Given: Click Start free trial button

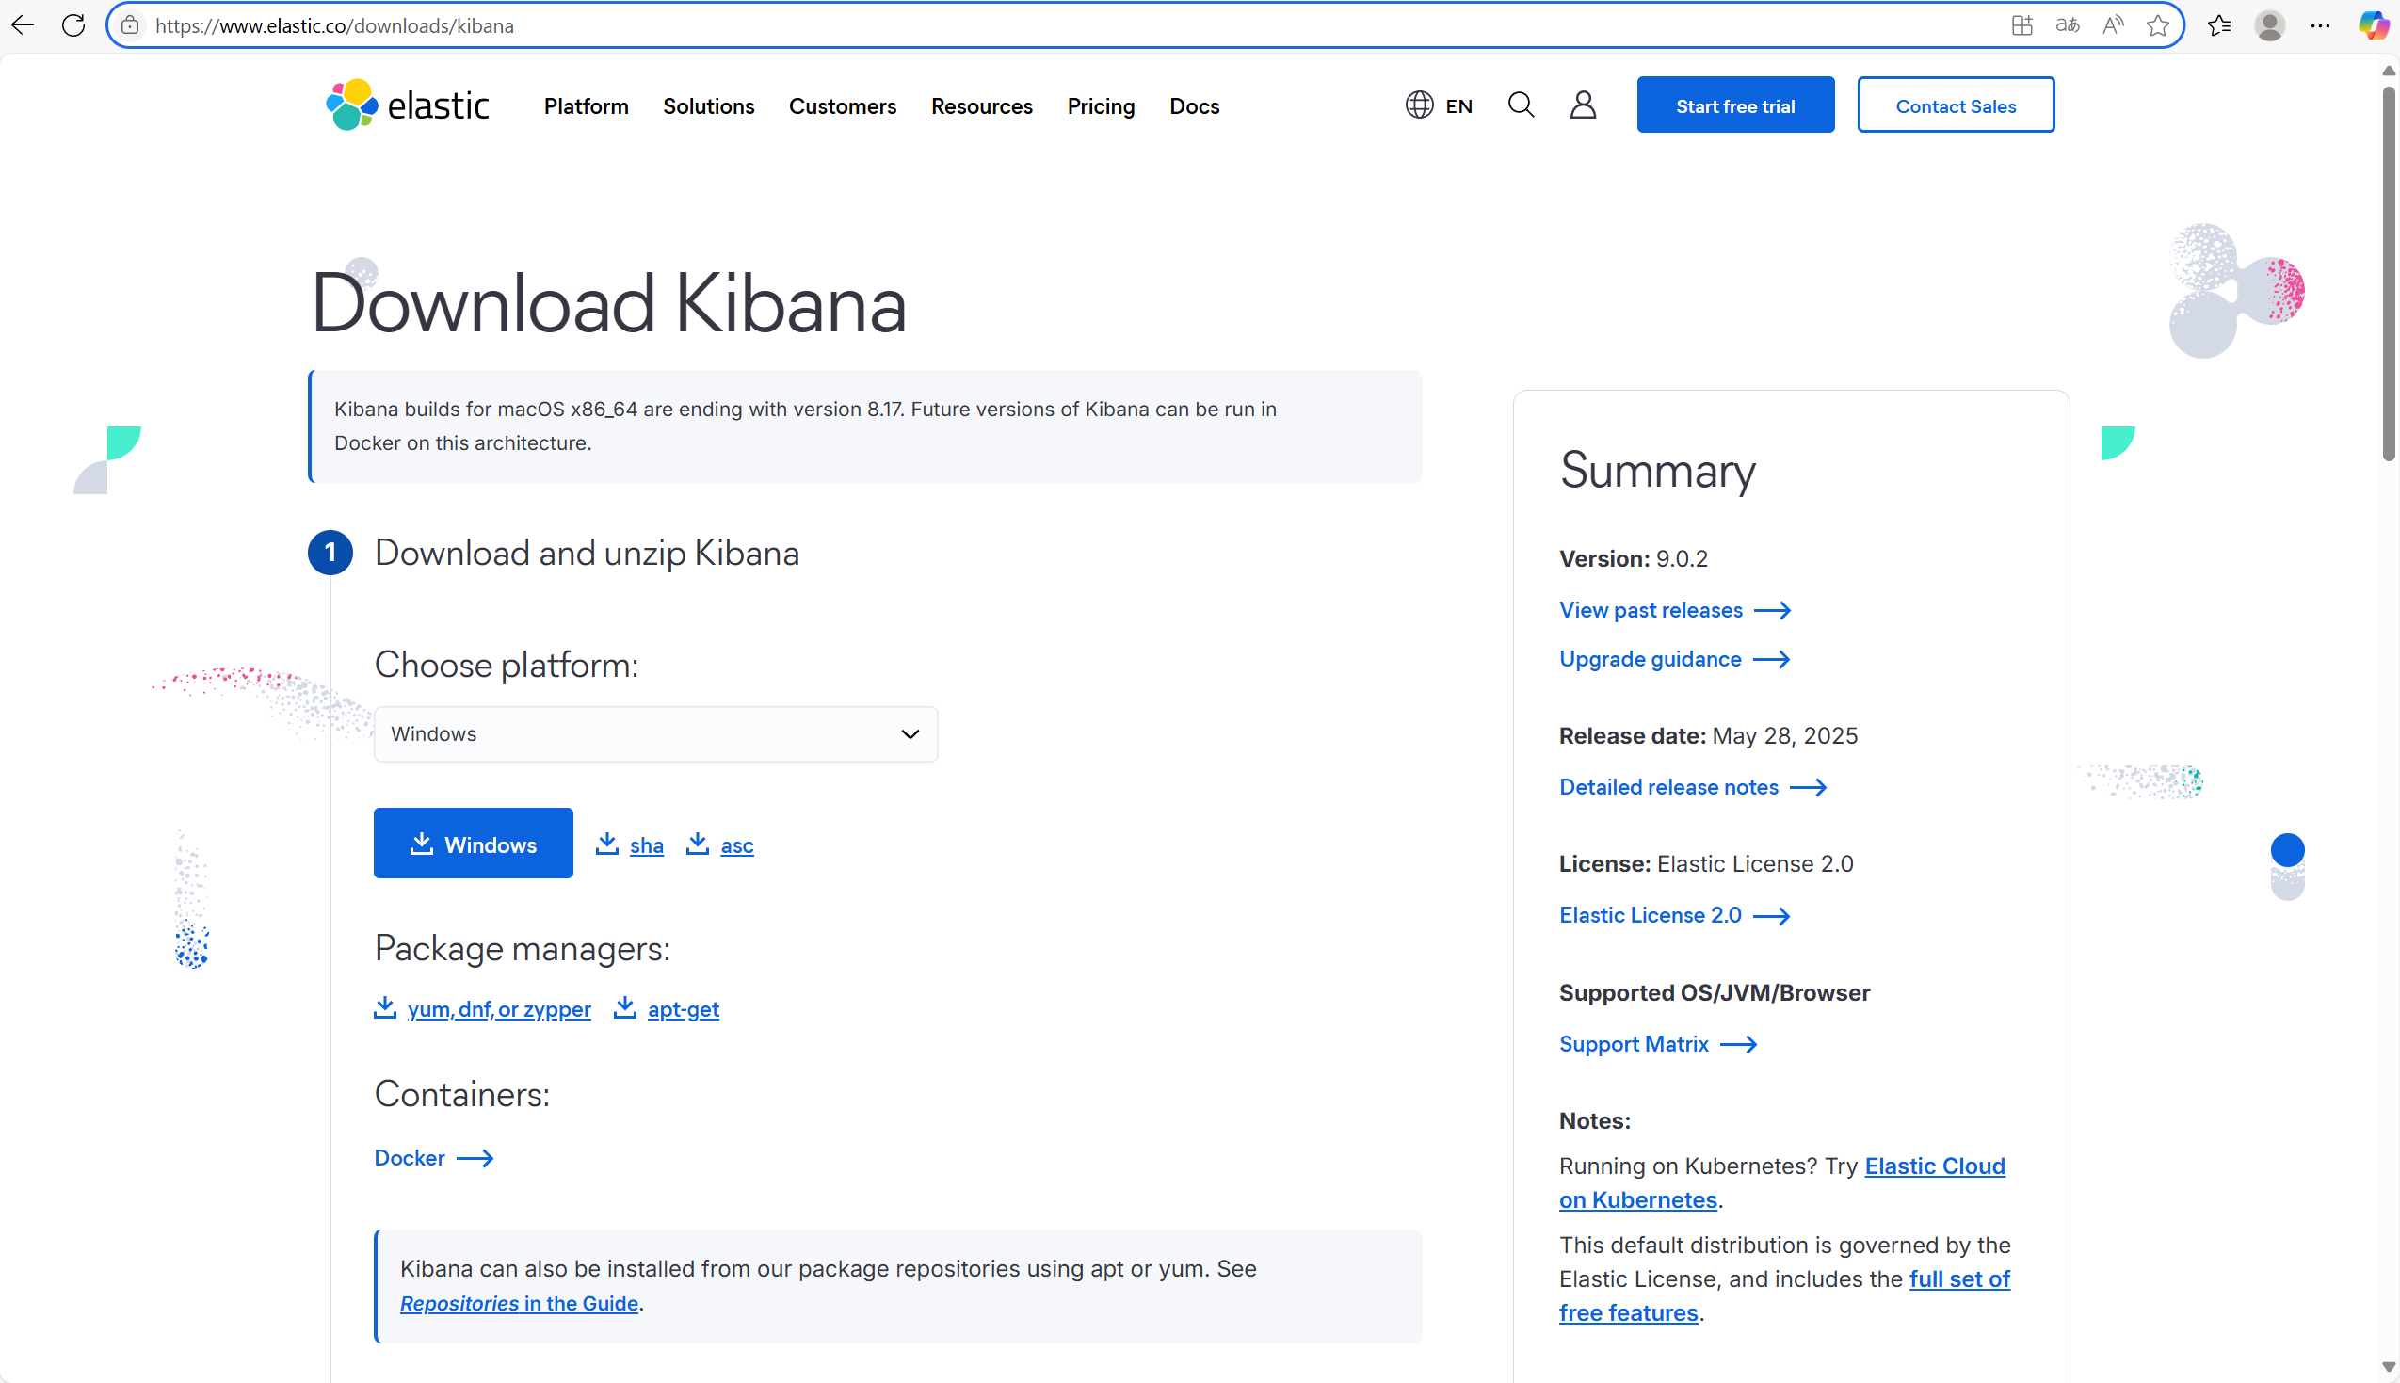Looking at the screenshot, I should (1734, 105).
